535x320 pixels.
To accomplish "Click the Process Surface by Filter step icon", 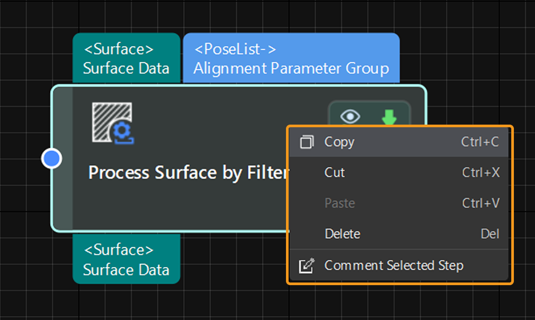I will point(113,124).
